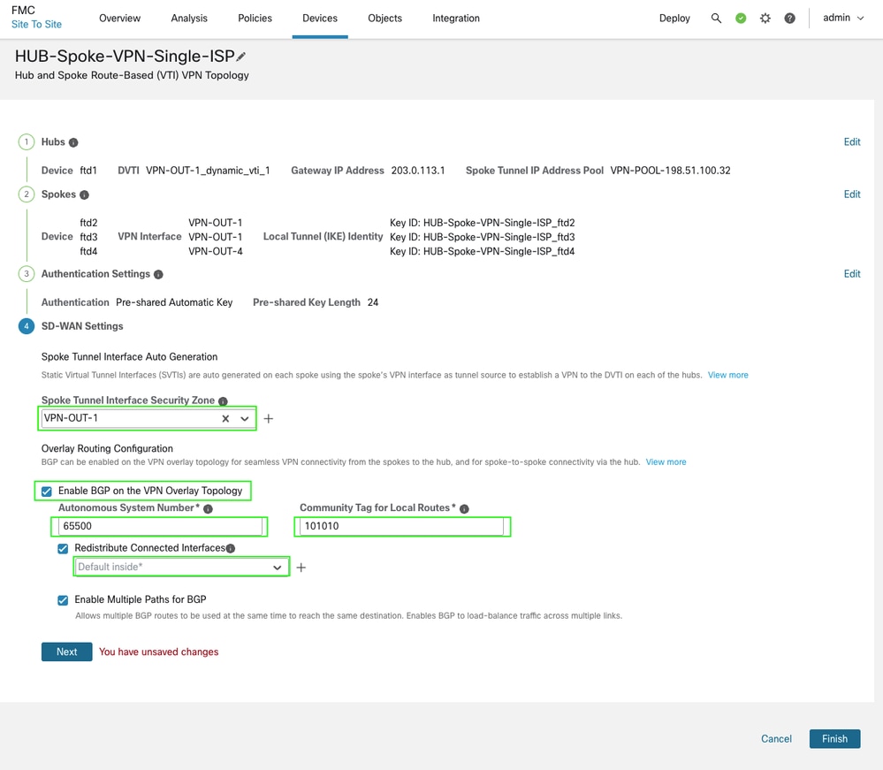Open View more for Overlay Routing Configuration
This screenshot has height=770, width=883.
(666, 461)
